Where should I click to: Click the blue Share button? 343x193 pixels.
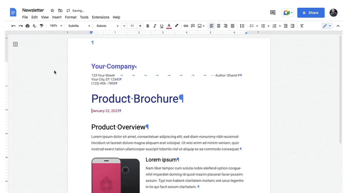pyautogui.click(x=311, y=13)
